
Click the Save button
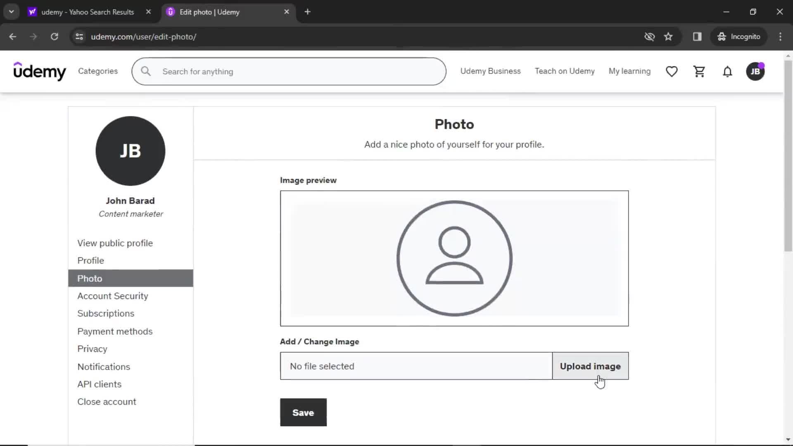[303, 412]
